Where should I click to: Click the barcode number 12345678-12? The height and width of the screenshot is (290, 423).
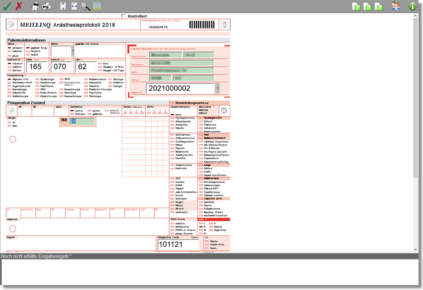158,27
